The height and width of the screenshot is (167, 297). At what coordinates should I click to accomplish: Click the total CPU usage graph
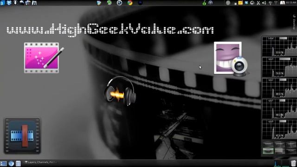pyautogui.click(x=279, y=46)
